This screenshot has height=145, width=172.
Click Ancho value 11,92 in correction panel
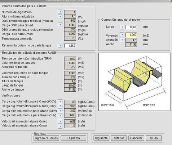(131, 45)
